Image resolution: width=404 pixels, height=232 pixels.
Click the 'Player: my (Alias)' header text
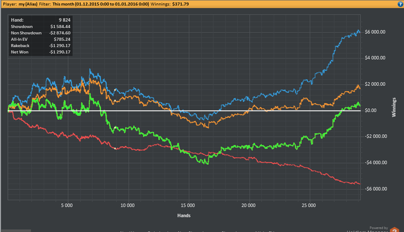point(20,4)
